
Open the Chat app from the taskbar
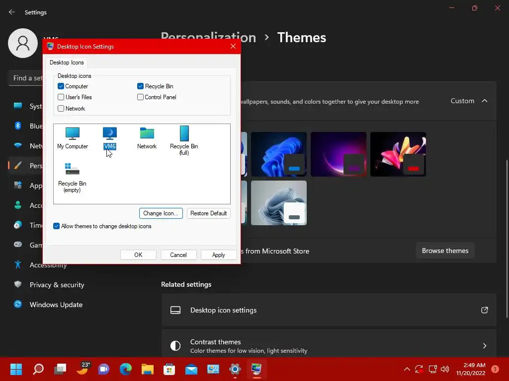pyautogui.click(x=104, y=369)
